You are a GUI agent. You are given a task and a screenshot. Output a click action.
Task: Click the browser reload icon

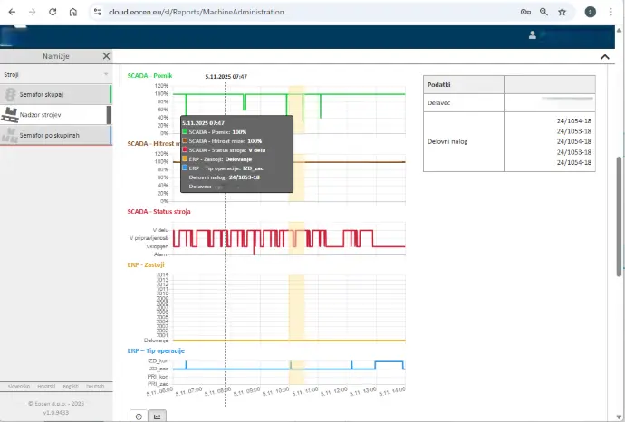[52, 13]
